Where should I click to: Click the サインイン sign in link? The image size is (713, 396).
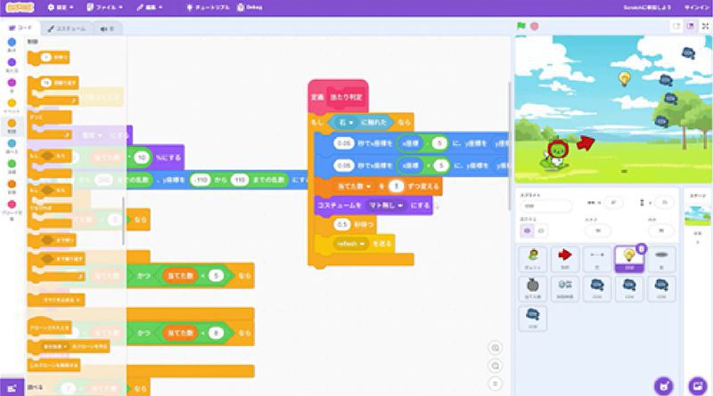pos(697,7)
